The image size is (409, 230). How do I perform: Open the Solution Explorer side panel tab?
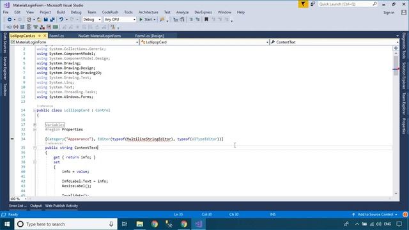[404, 75]
